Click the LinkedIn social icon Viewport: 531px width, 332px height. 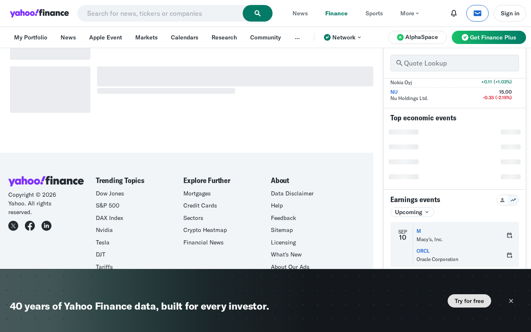point(46,226)
